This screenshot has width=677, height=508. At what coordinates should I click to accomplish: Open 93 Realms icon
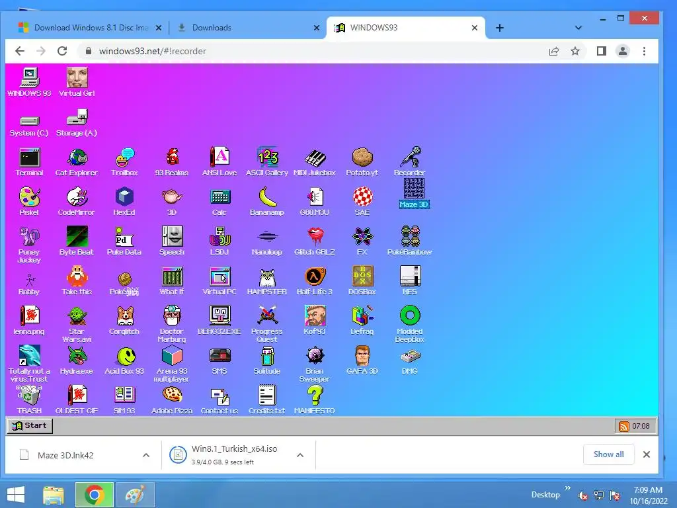[x=172, y=162]
